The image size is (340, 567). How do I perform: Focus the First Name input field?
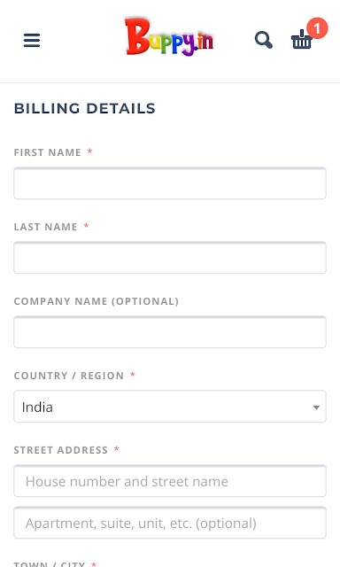170,183
